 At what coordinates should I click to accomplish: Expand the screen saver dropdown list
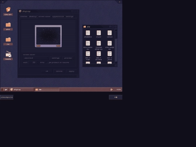pos(47,58)
